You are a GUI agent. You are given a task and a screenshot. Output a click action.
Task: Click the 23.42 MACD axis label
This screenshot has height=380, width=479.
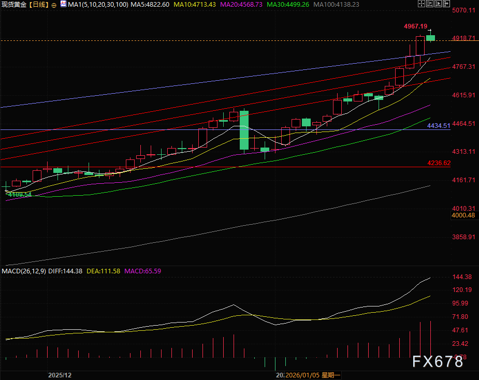pos(460,344)
